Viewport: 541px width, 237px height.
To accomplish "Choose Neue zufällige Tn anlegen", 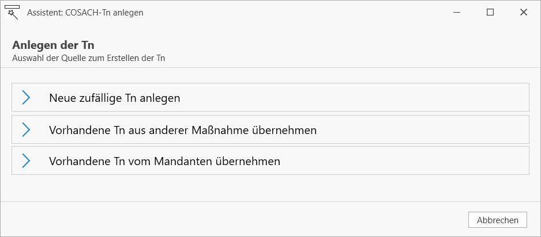I will 270,97.
